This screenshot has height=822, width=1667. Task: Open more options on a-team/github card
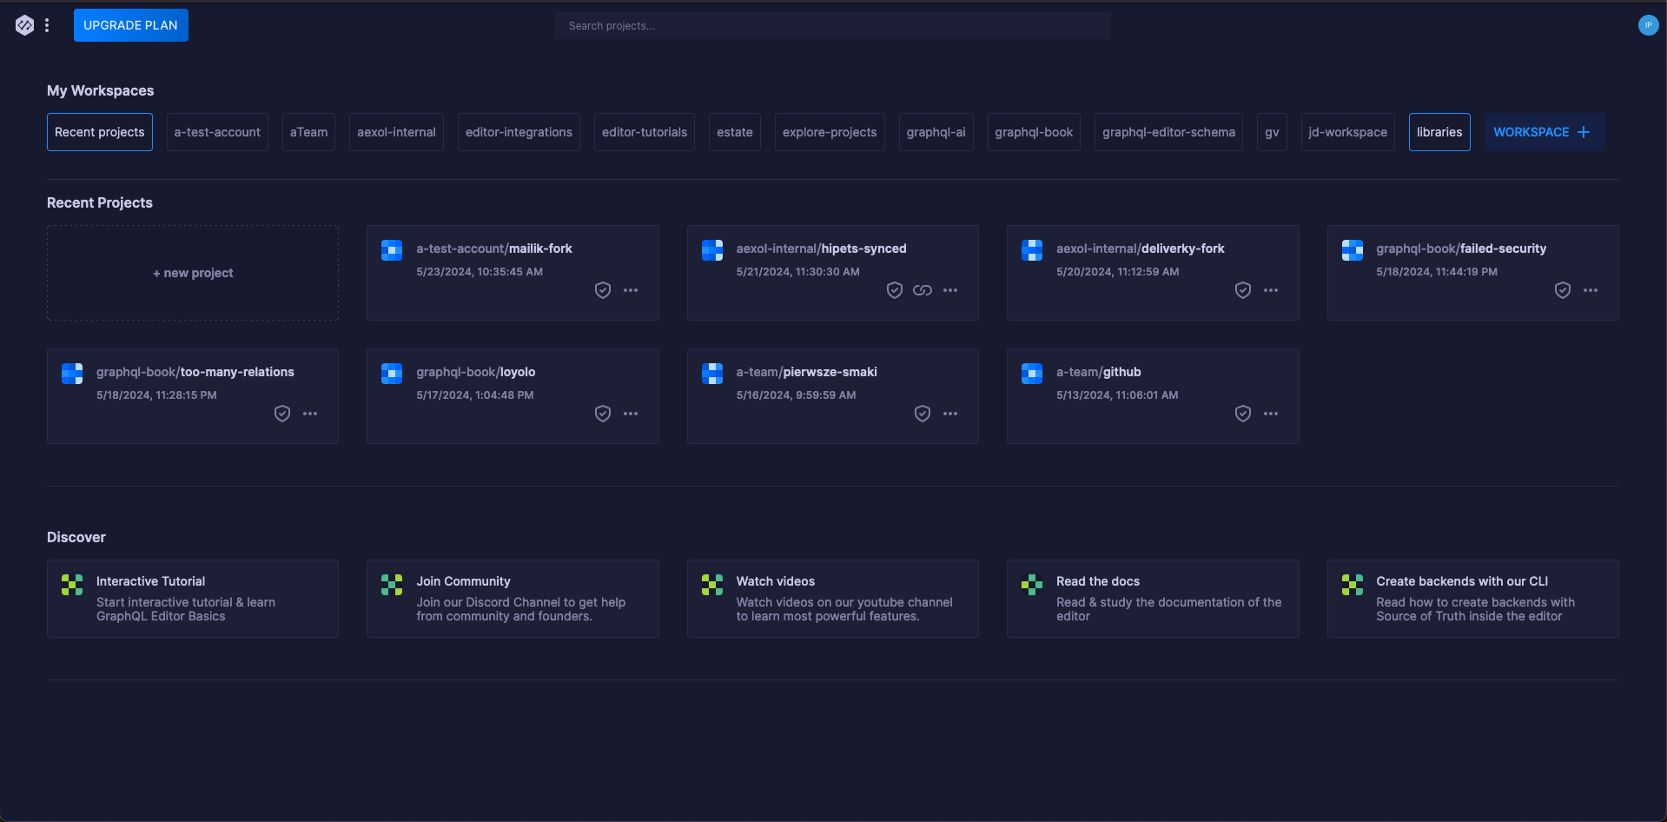click(1271, 414)
